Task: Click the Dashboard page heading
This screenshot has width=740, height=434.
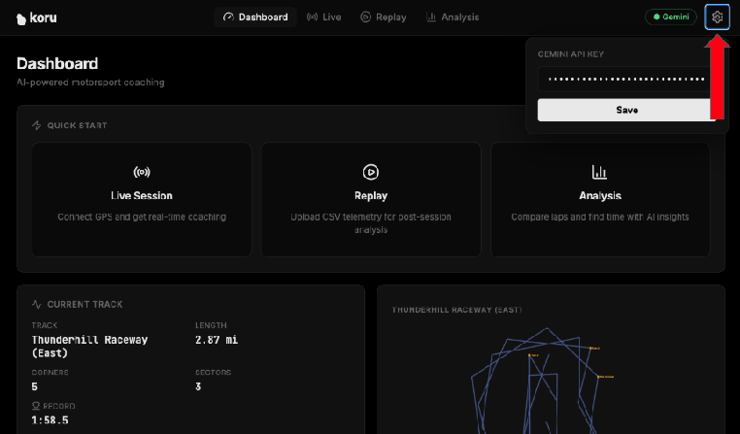Action: pos(57,63)
